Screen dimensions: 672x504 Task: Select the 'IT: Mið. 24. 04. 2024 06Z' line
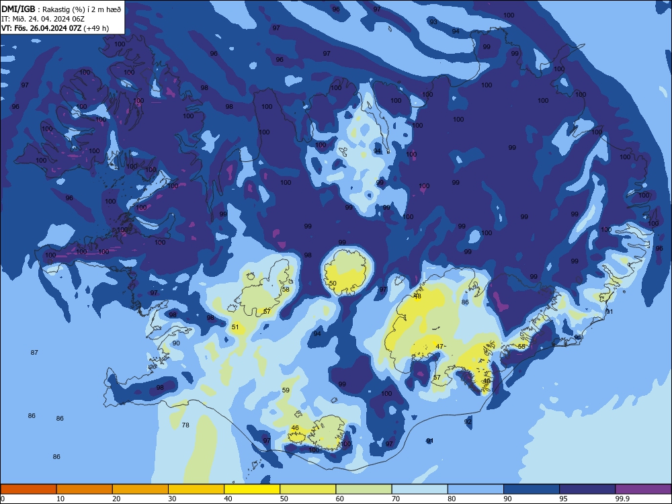pos(43,19)
